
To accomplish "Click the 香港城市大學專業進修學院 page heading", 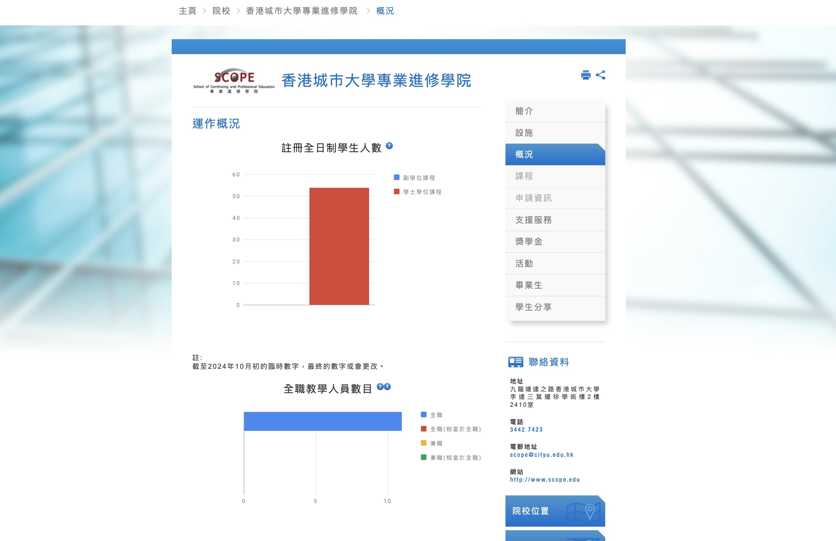I will [x=376, y=80].
